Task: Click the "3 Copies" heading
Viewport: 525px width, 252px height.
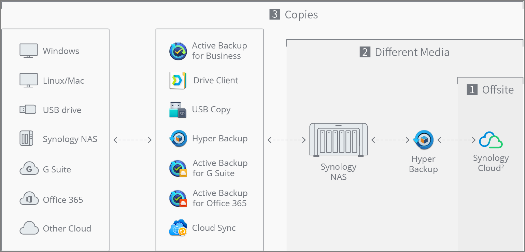Action: 294,15
